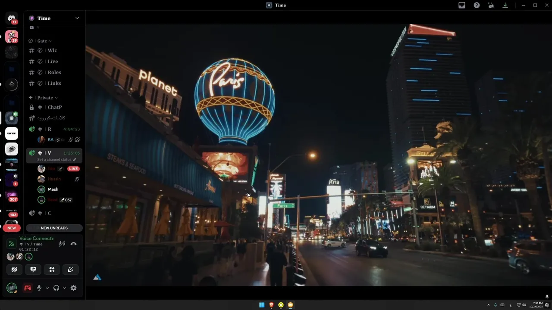Join the R voice channel
The image size is (552, 310).
[x=54, y=129]
